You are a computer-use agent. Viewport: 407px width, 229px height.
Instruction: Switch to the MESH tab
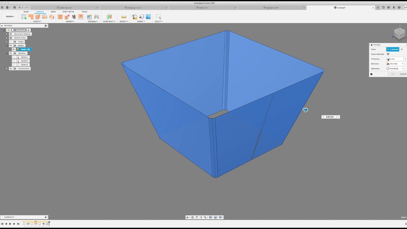53,12
